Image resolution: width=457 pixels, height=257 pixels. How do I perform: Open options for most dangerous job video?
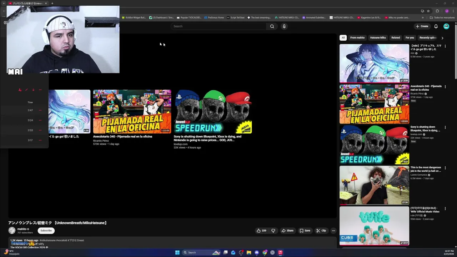click(x=445, y=168)
